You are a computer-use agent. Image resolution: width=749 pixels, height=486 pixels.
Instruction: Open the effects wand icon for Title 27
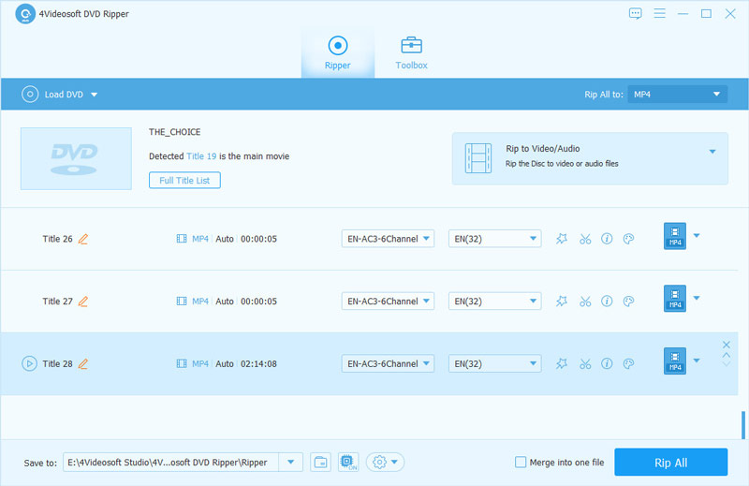point(562,302)
